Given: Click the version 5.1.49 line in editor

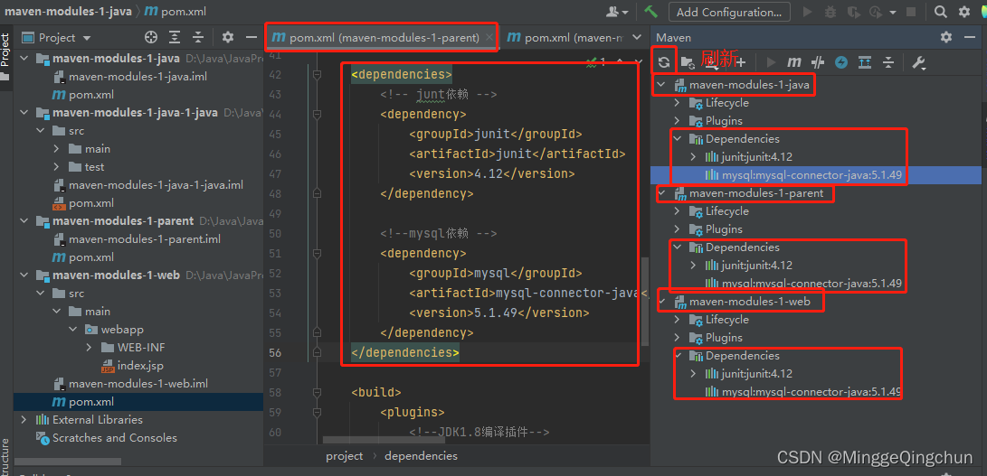Looking at the screenshot, I should point(498,313).
